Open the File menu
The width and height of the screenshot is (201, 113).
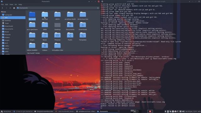coord(2,4)
